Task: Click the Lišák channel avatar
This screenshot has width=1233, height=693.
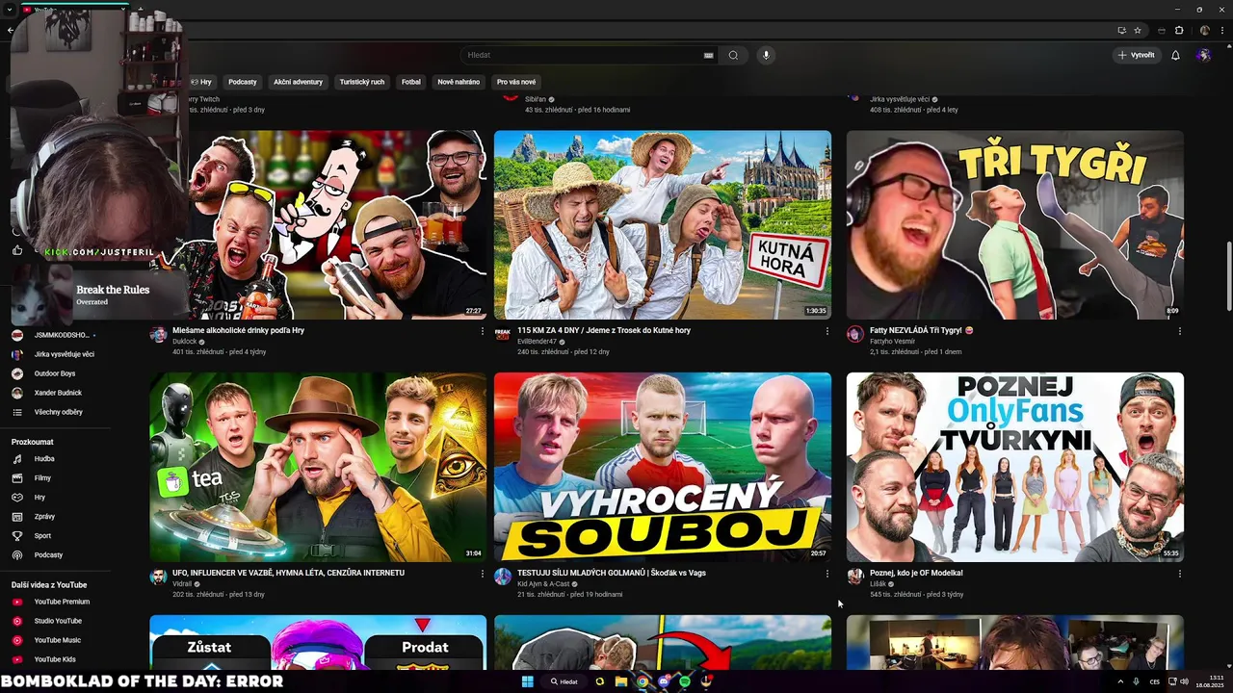Action: click(x=854, y=577)
